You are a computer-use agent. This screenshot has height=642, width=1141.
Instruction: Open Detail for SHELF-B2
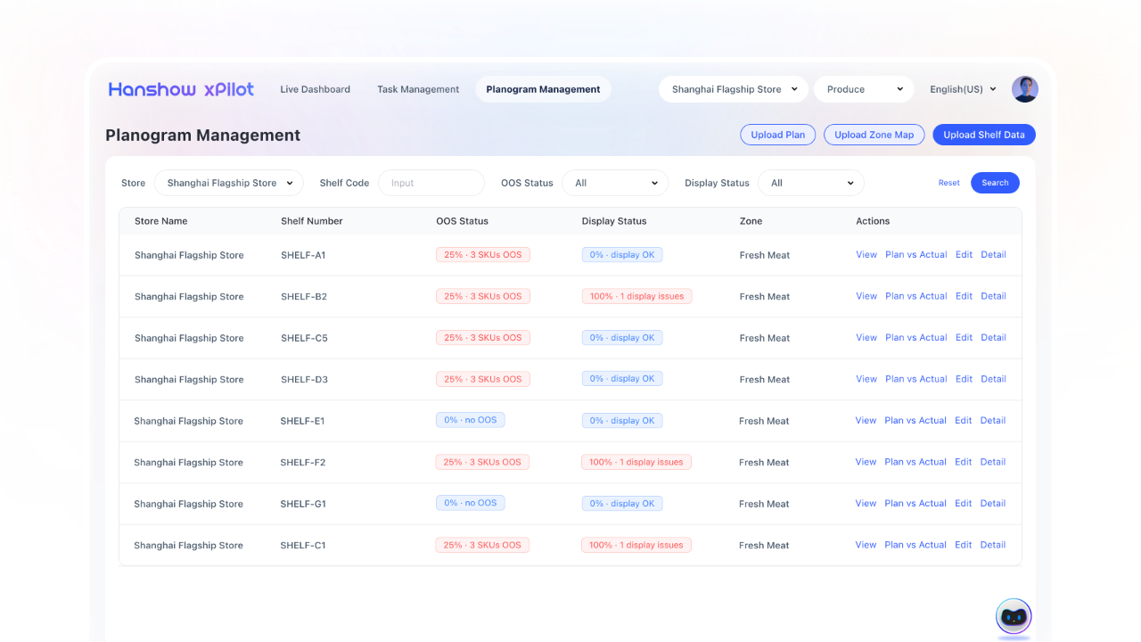[x=994, y=296]
